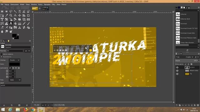
Task: Swap foreground and background colors
Action: point(18,35)
